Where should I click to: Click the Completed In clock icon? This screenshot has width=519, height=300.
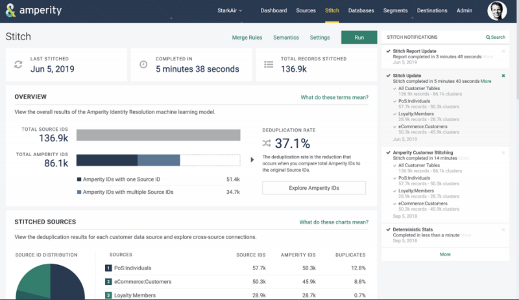143,65
